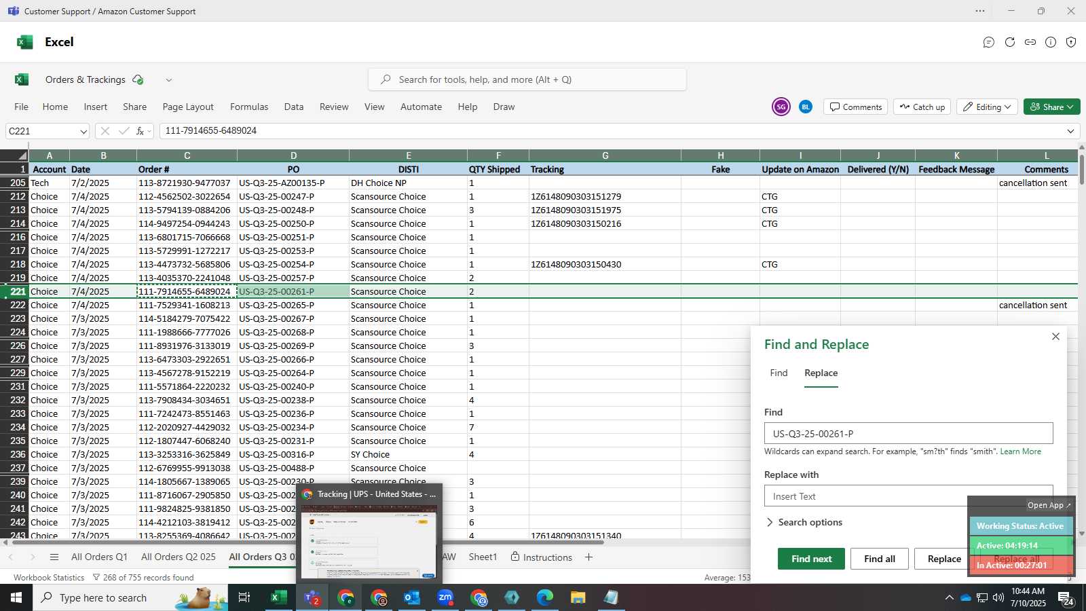Click the reload icon in the Excel header
1086x611 pixels.
coord(1010,42)
